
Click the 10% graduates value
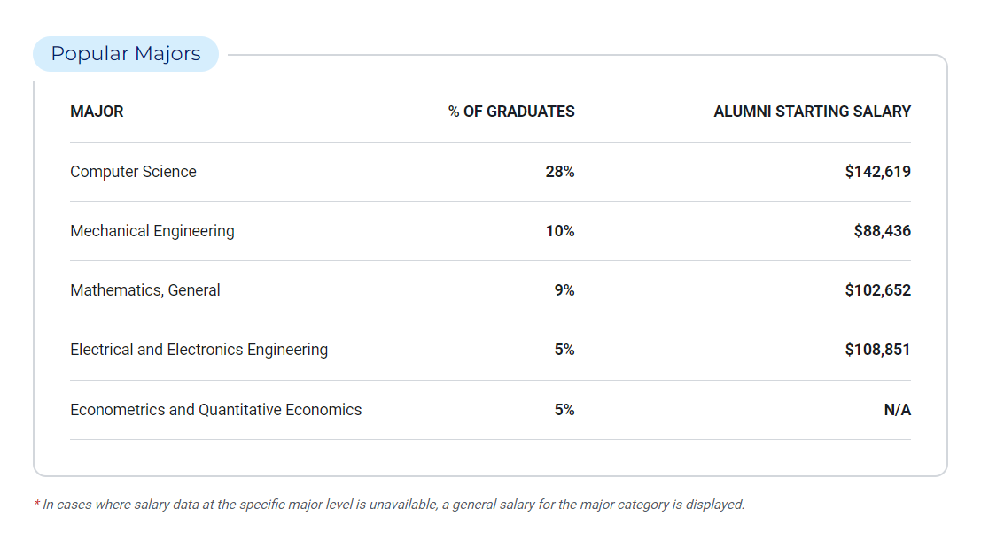click(x=560, y=231)
